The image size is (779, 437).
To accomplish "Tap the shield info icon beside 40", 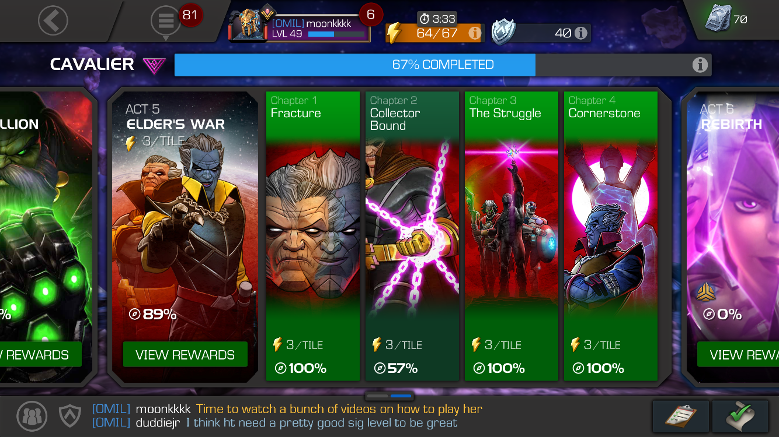I will pyautogui.click(x=580, y=33).
